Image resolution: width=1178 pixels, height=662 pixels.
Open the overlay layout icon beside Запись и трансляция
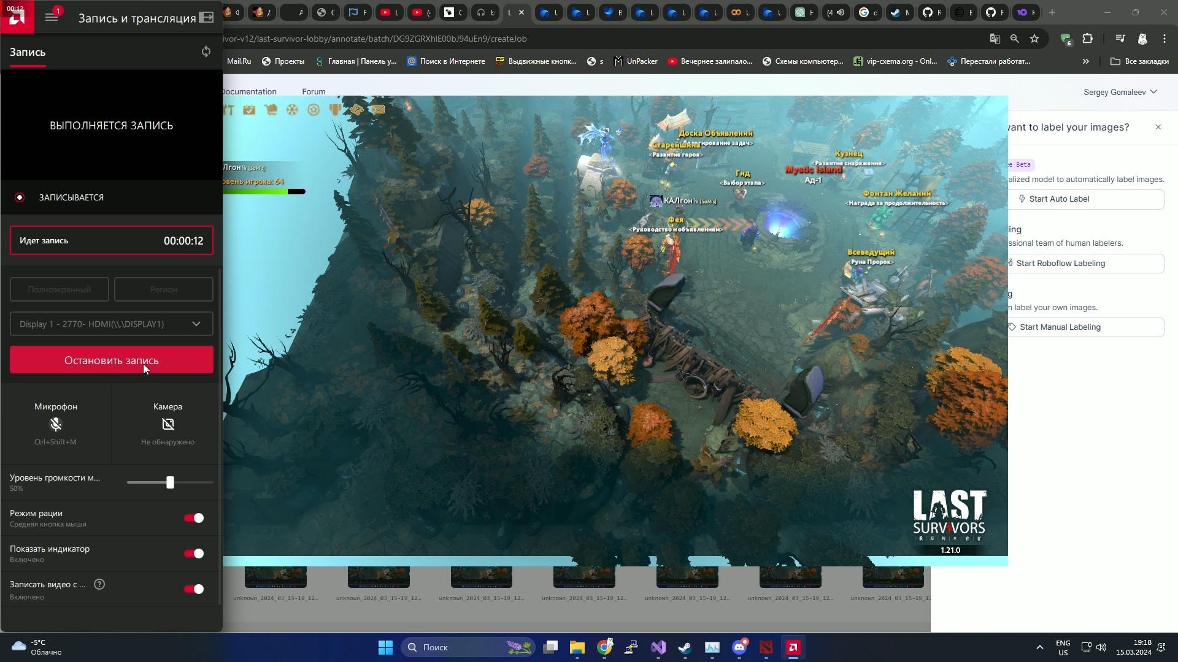pos(207,18)
